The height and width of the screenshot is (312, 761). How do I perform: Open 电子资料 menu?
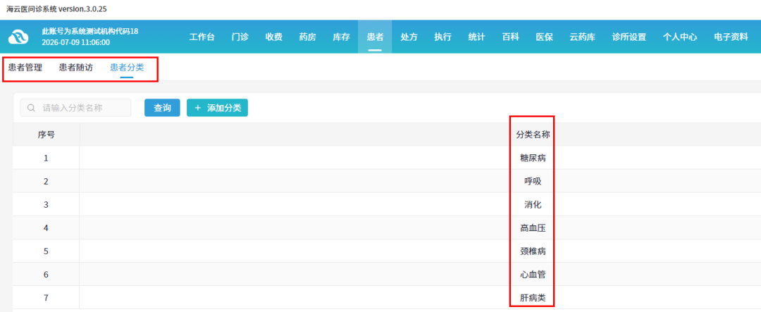tap(731, 37)
